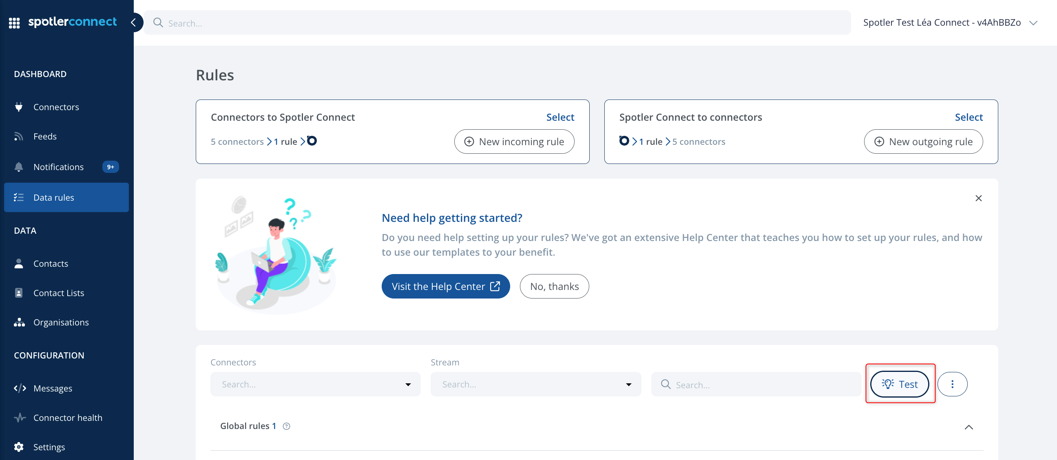
Task: Click the Test button
Action: pyautogui.click(x=900, y=384)
